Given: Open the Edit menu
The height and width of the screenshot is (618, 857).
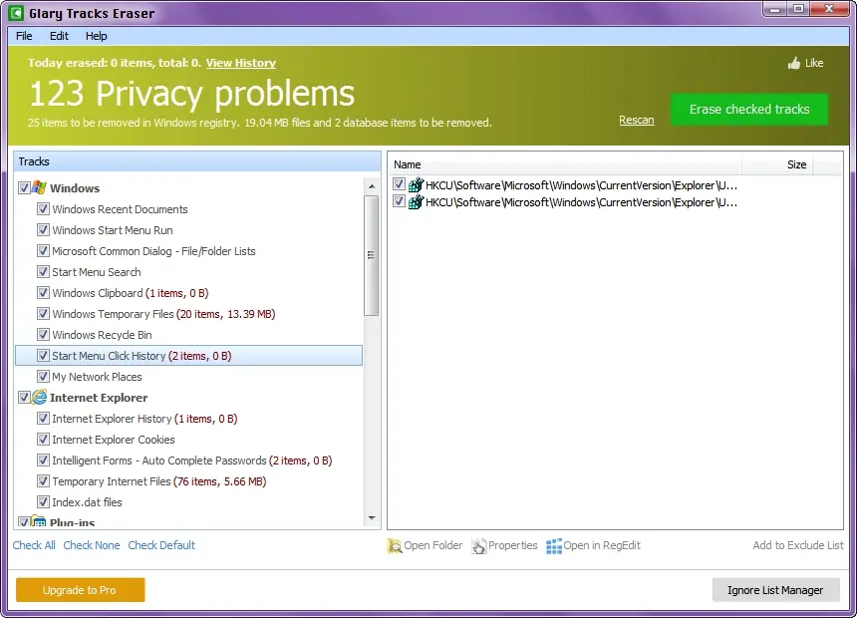Looking at the screenshot, I should coord(59,36).
